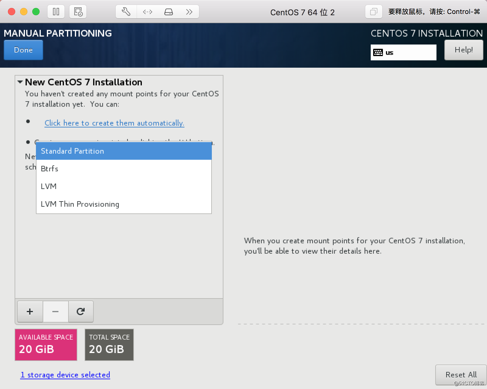Open virtual machine settings wrench icon
This screenshot has height=389, width=487.
[126, 12]
